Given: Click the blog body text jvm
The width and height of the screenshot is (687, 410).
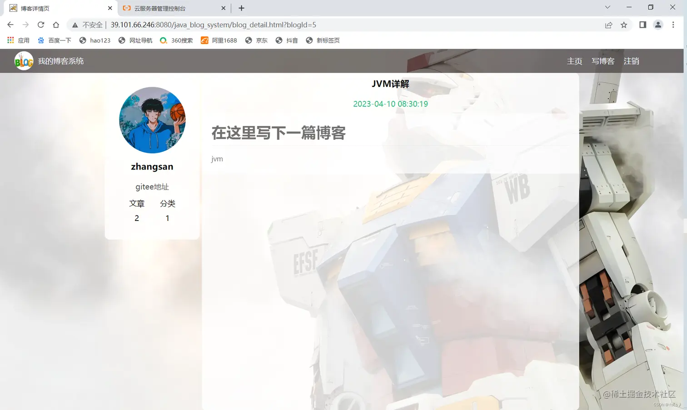Looking at the screenshot, I should [x=217, y=159].
